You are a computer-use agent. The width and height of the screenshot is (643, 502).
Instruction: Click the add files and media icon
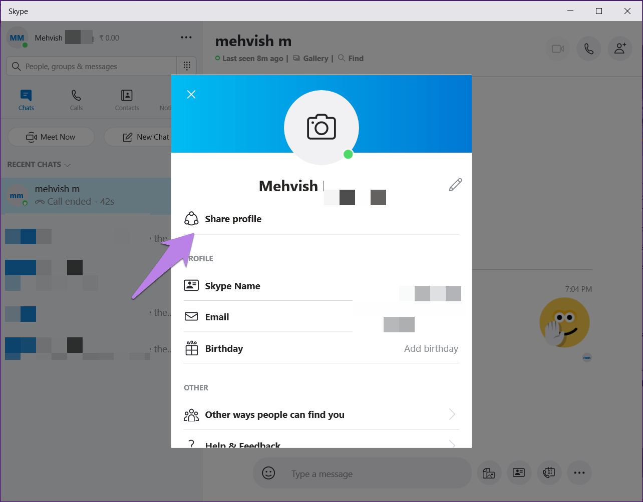coord(489,472)
